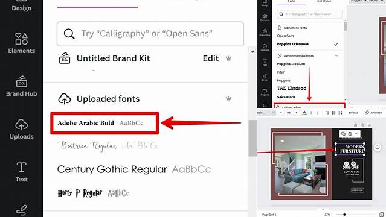Click the zoom slider handle

[x=344, y=215]
